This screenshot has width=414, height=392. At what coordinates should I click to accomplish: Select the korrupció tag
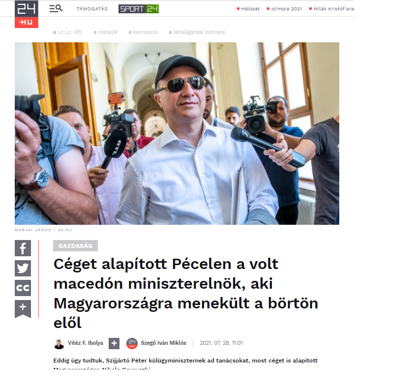144,32
